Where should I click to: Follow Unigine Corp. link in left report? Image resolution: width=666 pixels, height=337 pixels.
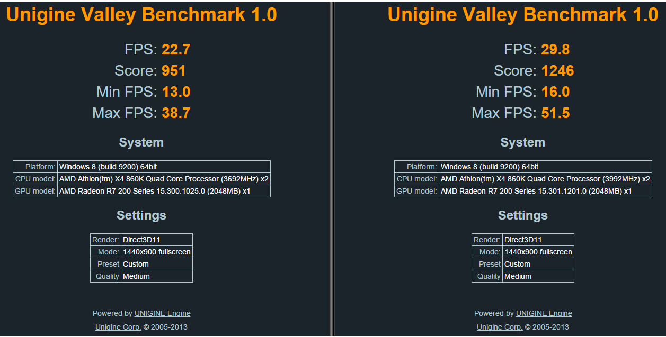(x=118, y=327)
